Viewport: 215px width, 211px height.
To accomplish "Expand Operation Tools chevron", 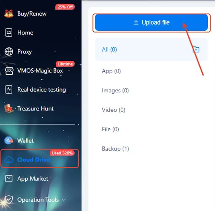I will coord(64,200).
